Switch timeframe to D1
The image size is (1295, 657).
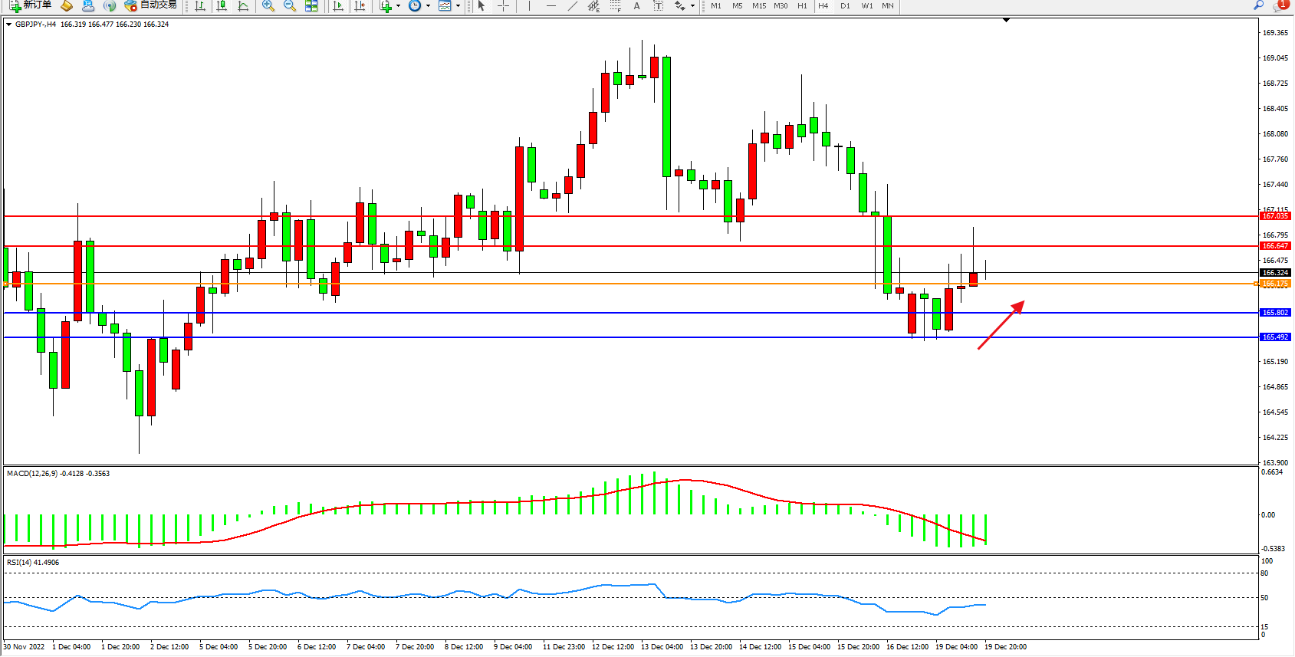tap(845, 6)
